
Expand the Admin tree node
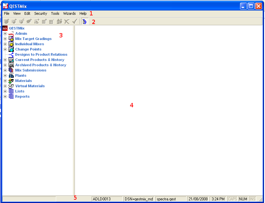(x=5, y=33)
